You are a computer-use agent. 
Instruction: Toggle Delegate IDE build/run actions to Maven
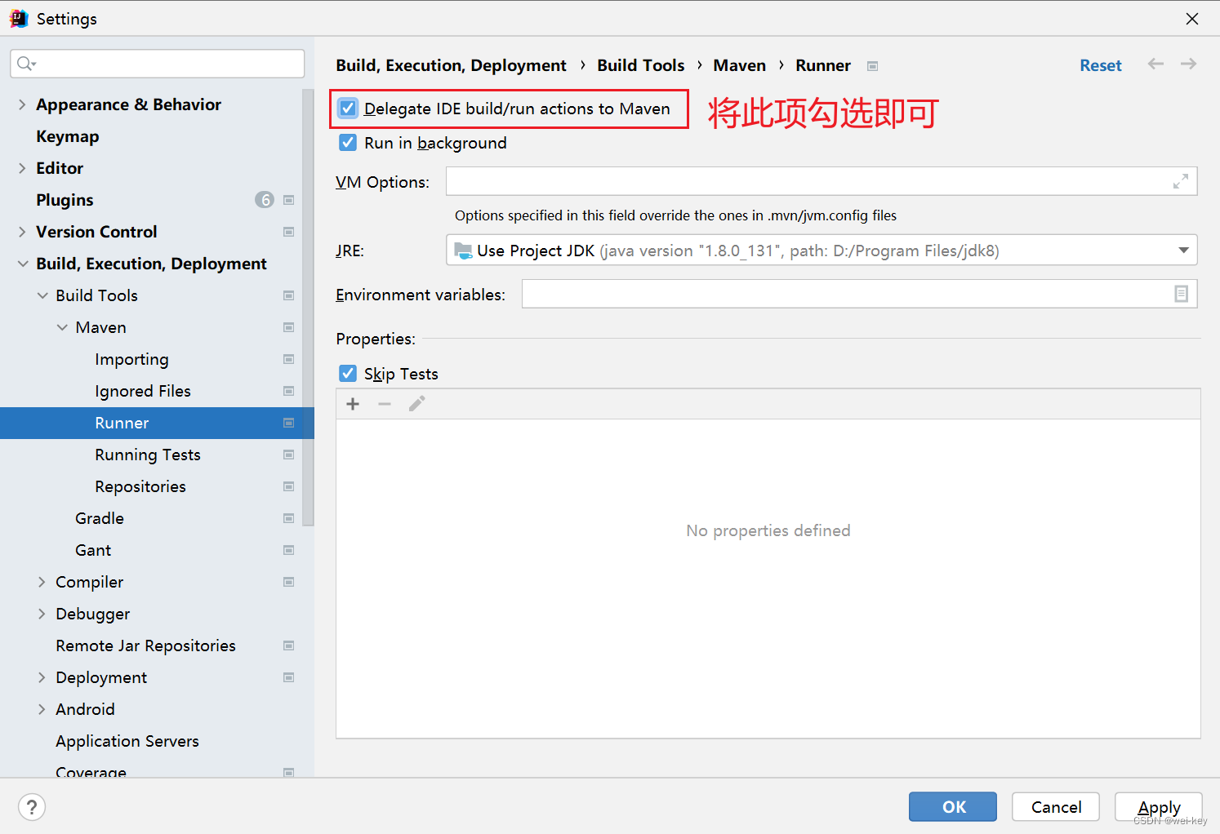pyautogui.click(x=348, y=109)
